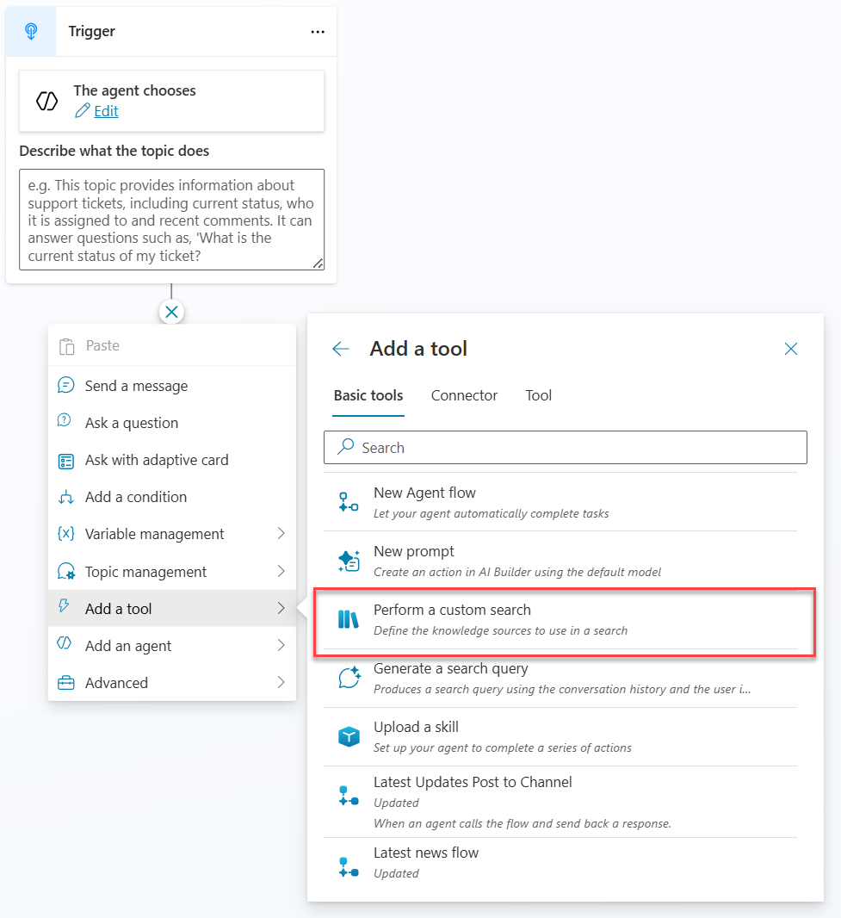The height and width of the screenshot is (918, 841).
Task: Click the Search field in Add a tool
Action: click(x=566, y=448)
